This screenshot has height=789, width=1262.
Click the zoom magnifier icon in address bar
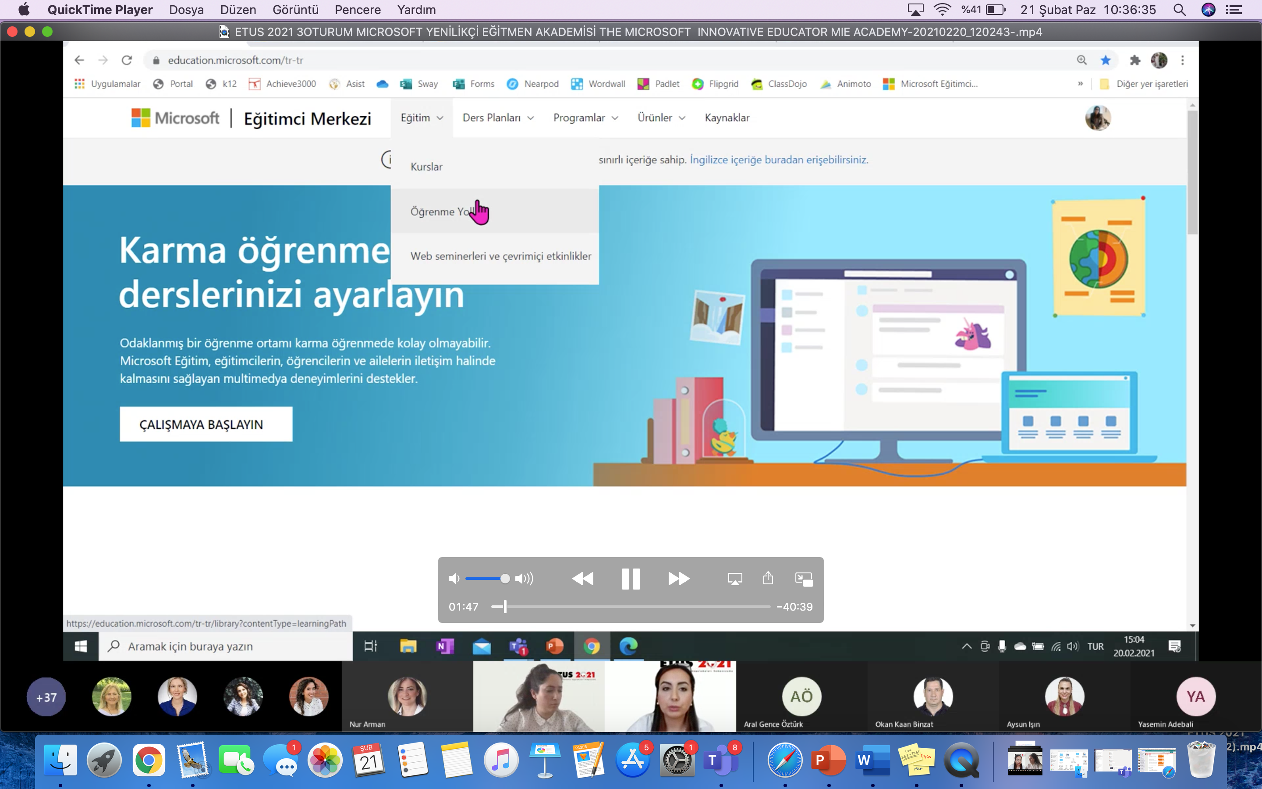[1081, 60]
